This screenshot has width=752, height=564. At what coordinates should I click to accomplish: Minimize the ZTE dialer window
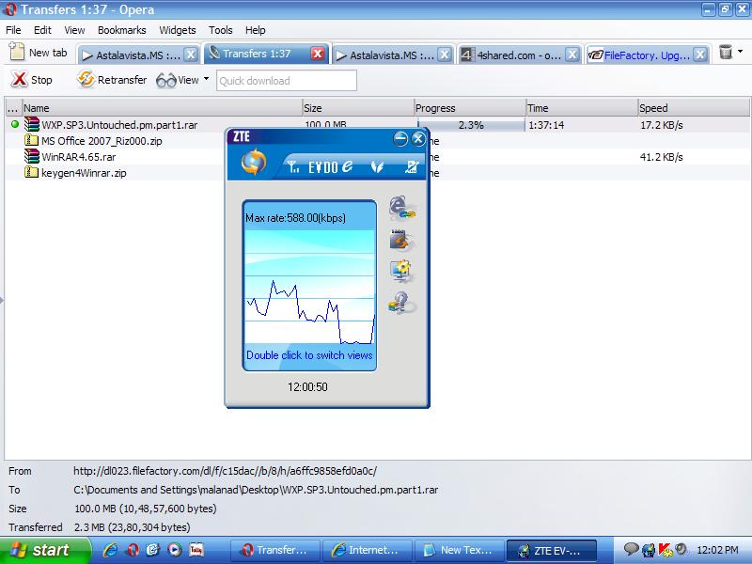coord(400,138)
